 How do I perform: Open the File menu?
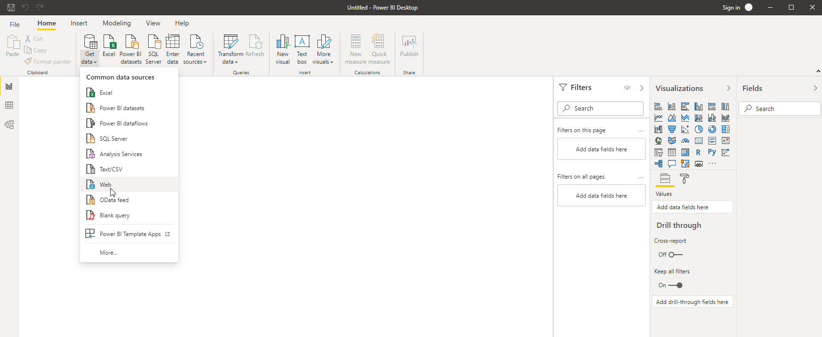(x=15, y=24)
